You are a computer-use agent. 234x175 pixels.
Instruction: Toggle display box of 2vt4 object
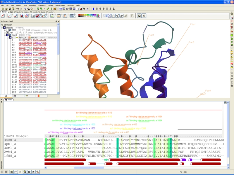(7, 33)
